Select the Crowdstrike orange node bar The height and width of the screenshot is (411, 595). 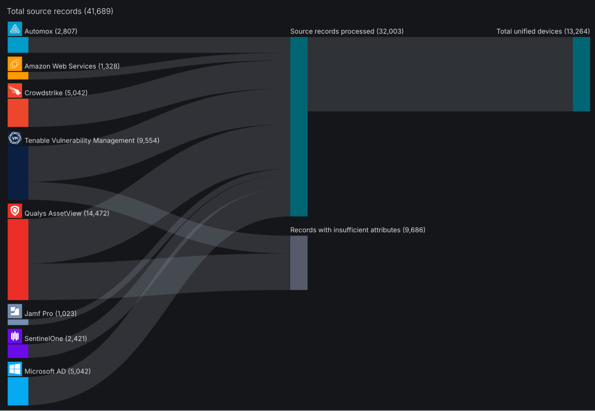click(18, 113)
